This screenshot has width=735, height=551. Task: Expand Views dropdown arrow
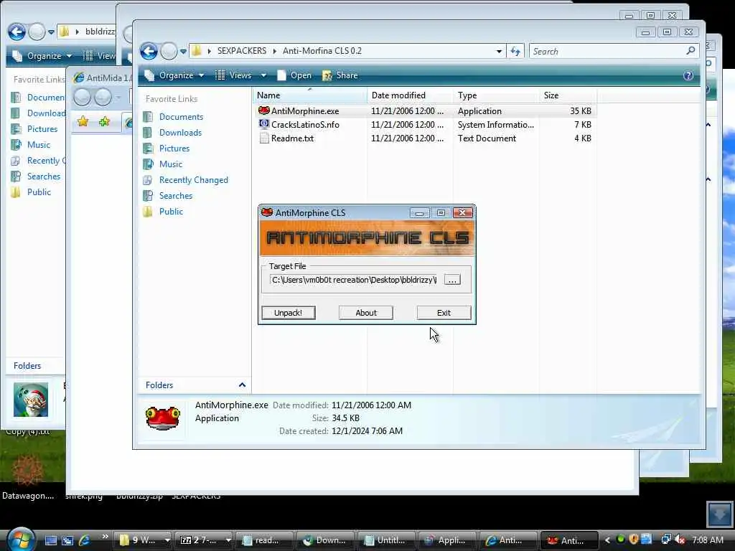pos(263,75)
